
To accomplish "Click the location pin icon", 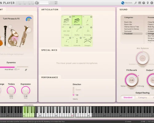I will point(148,3).
